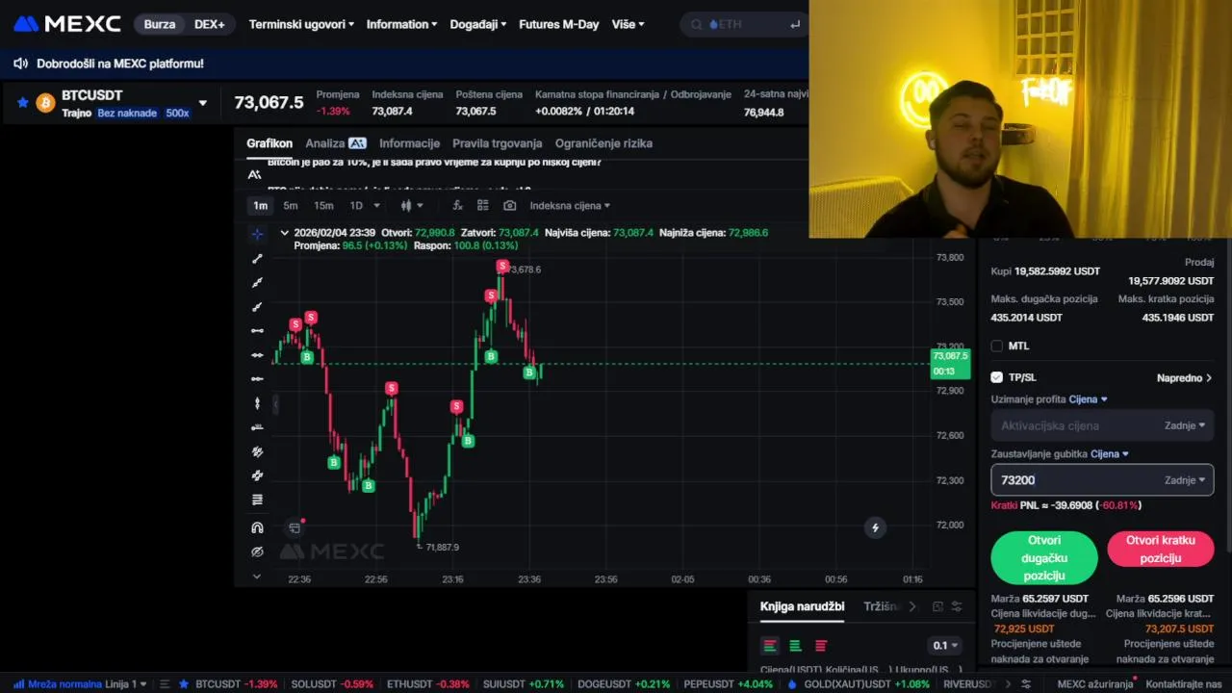
Task: Take a chart snapshot with the camera icon
Action: (x=509, y=206)
